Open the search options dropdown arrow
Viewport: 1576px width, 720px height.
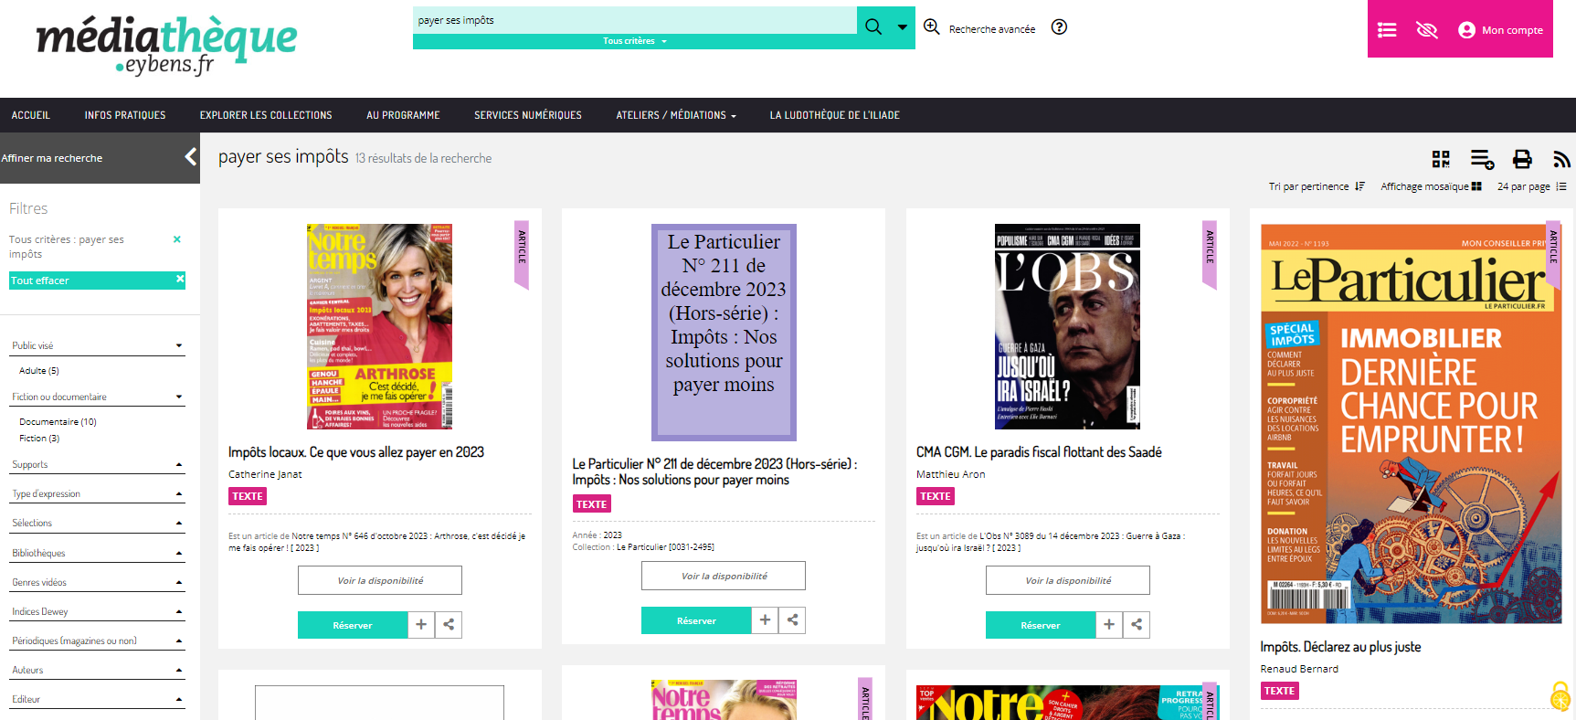tap(903, 26)
